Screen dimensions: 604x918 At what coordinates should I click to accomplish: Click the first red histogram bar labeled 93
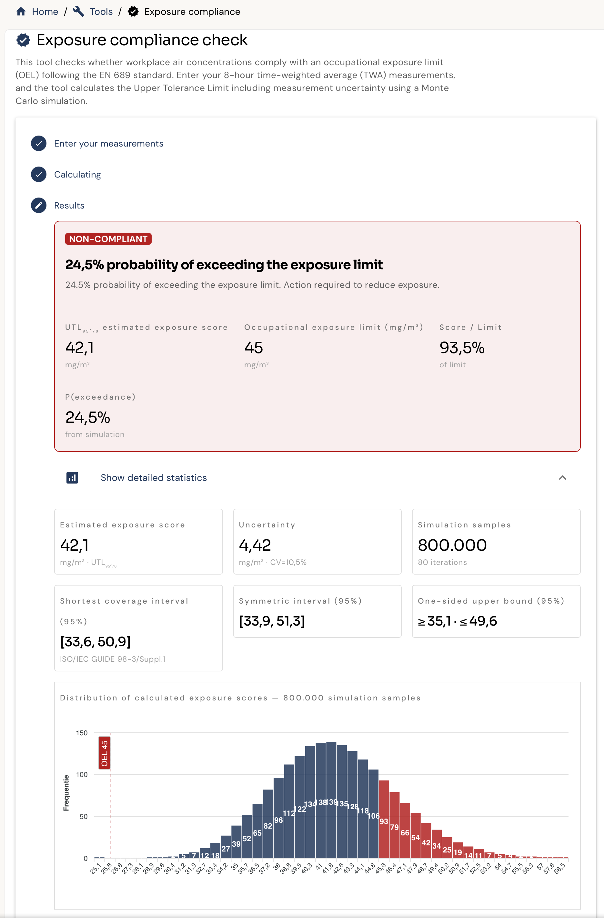click(x=384, y=819)
